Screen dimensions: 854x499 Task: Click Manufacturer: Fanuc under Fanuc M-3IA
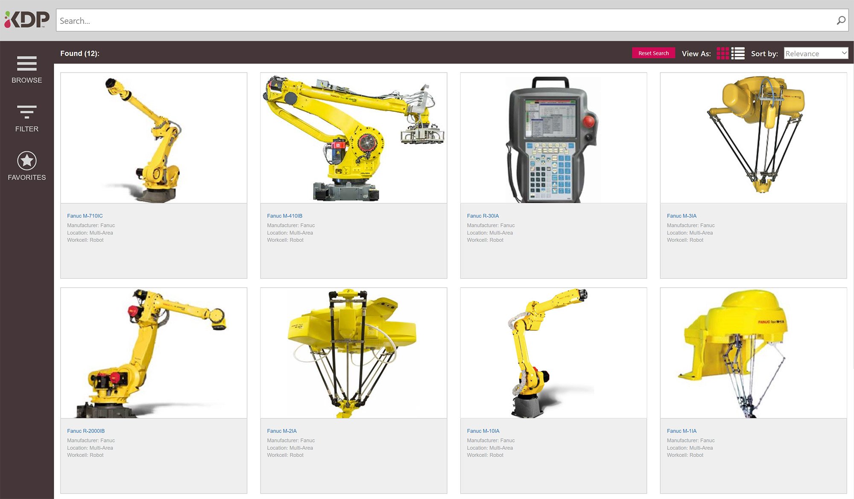point(690,225)
